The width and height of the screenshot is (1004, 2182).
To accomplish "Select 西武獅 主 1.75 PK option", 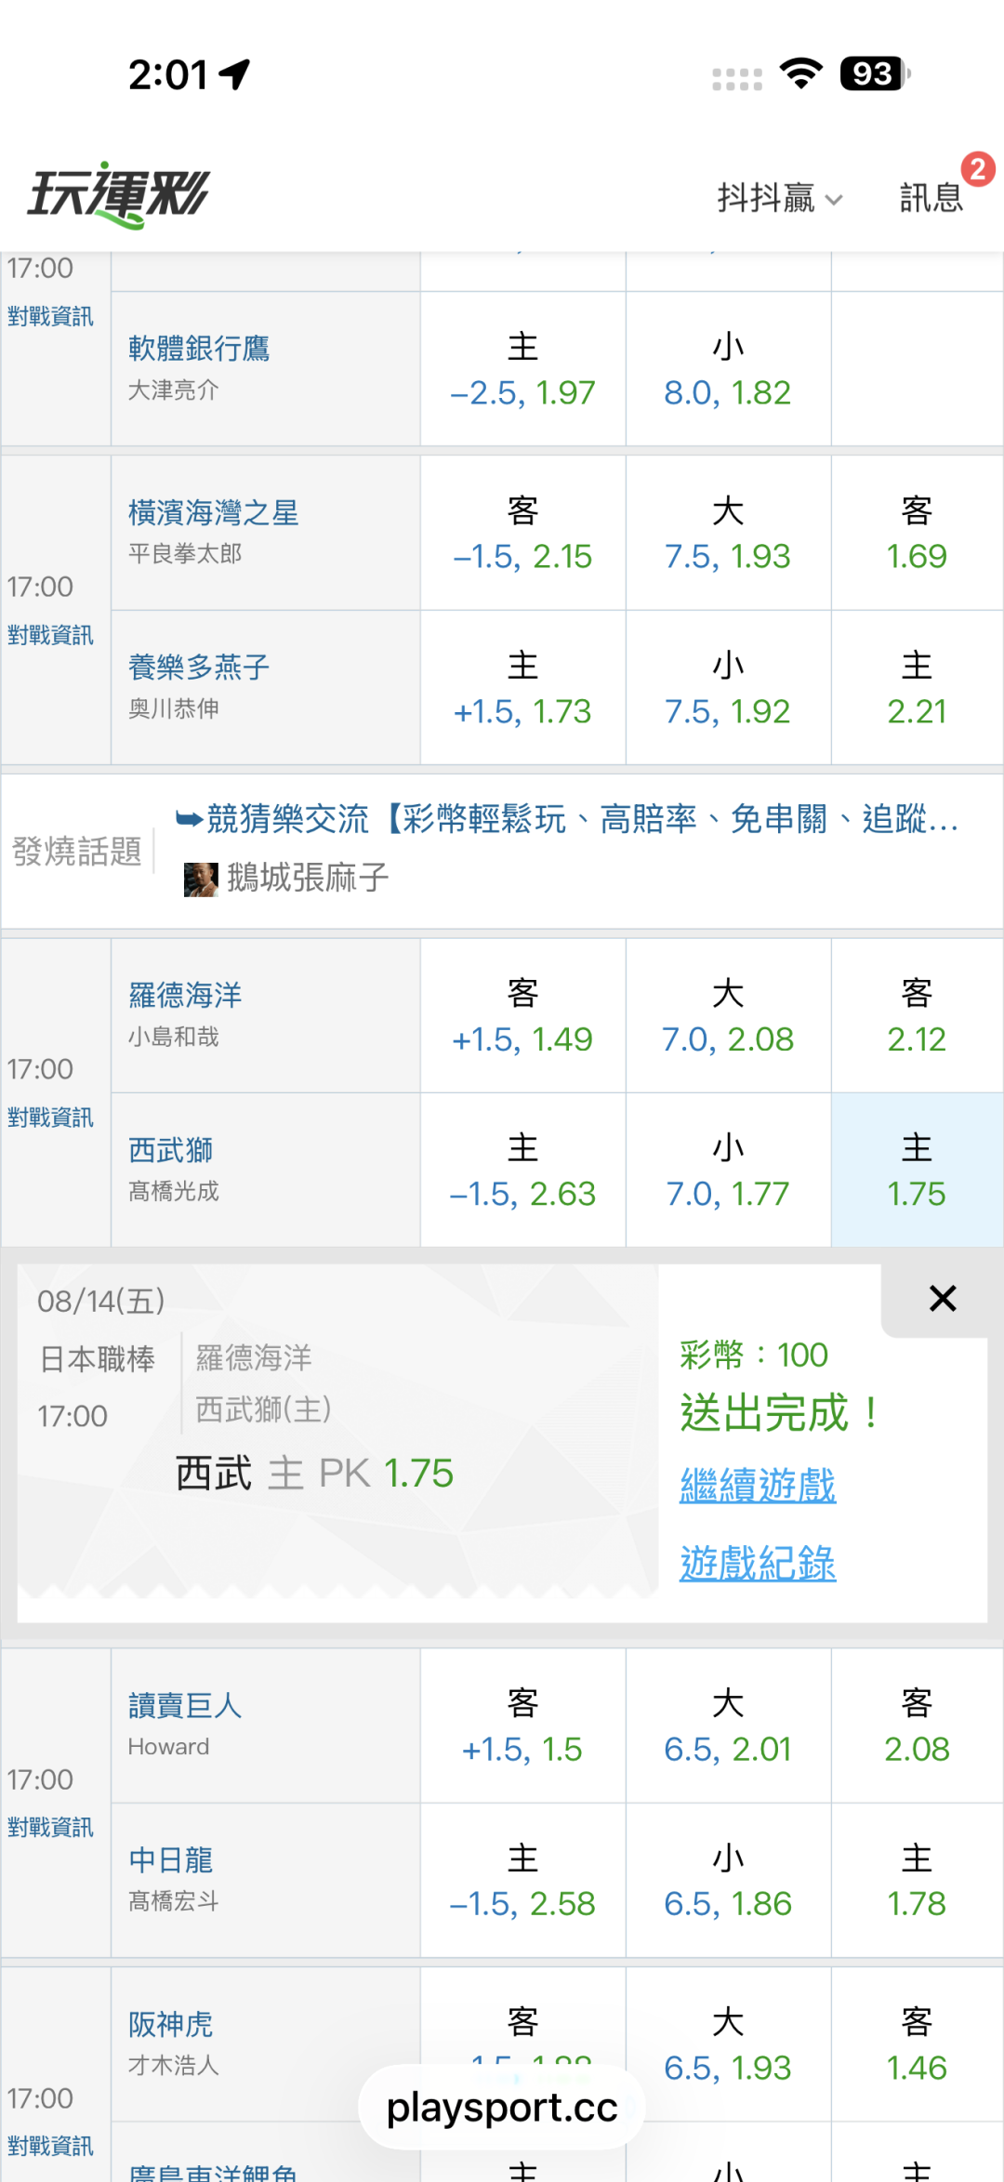I will point(917,1170).
